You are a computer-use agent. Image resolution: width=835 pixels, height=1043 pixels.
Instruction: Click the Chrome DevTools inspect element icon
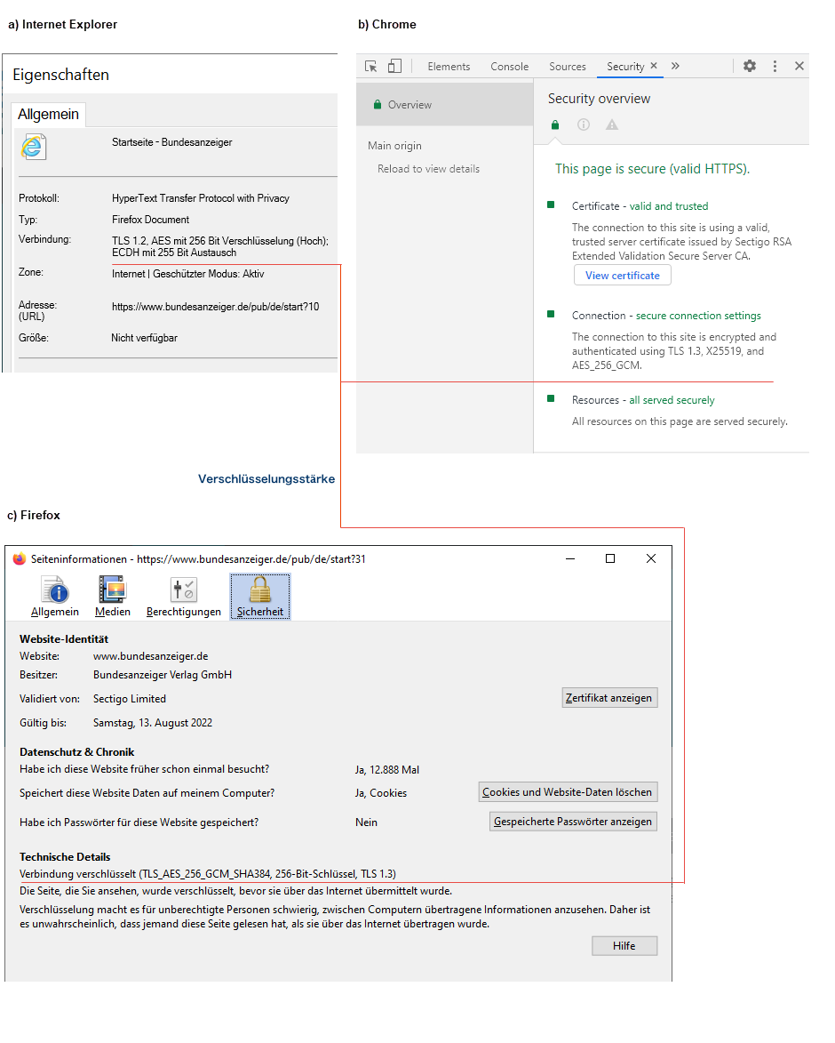coord(370,66)
